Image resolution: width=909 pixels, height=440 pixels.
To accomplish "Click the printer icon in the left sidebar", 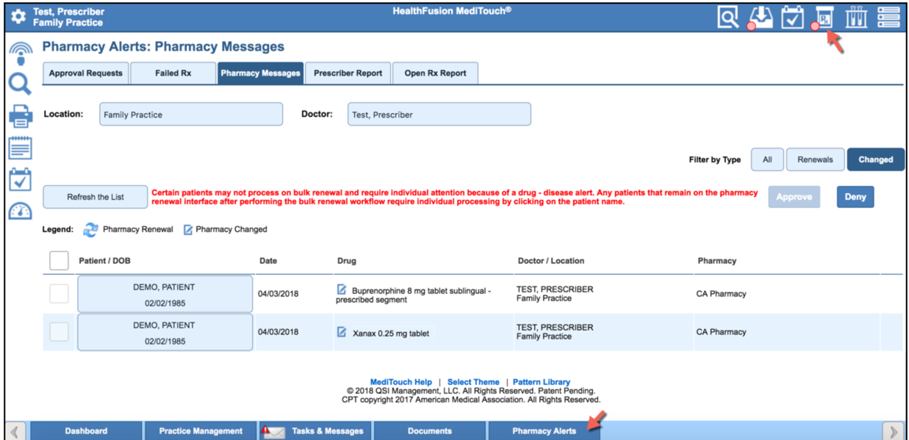I will 21,116.
